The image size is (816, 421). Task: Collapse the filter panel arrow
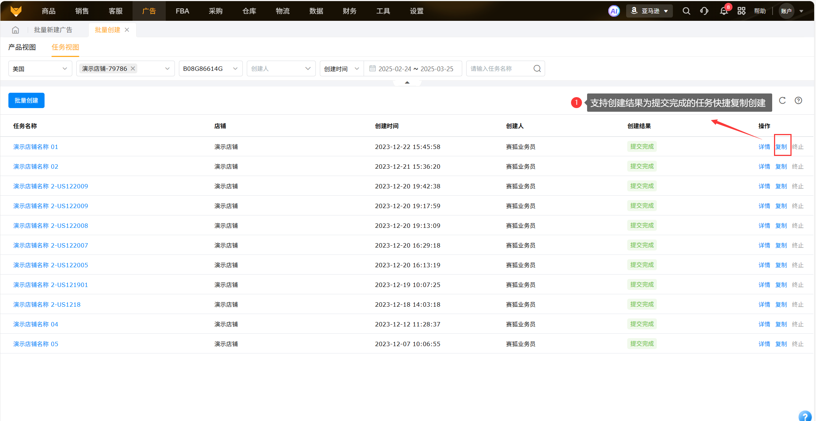point(407,83)
